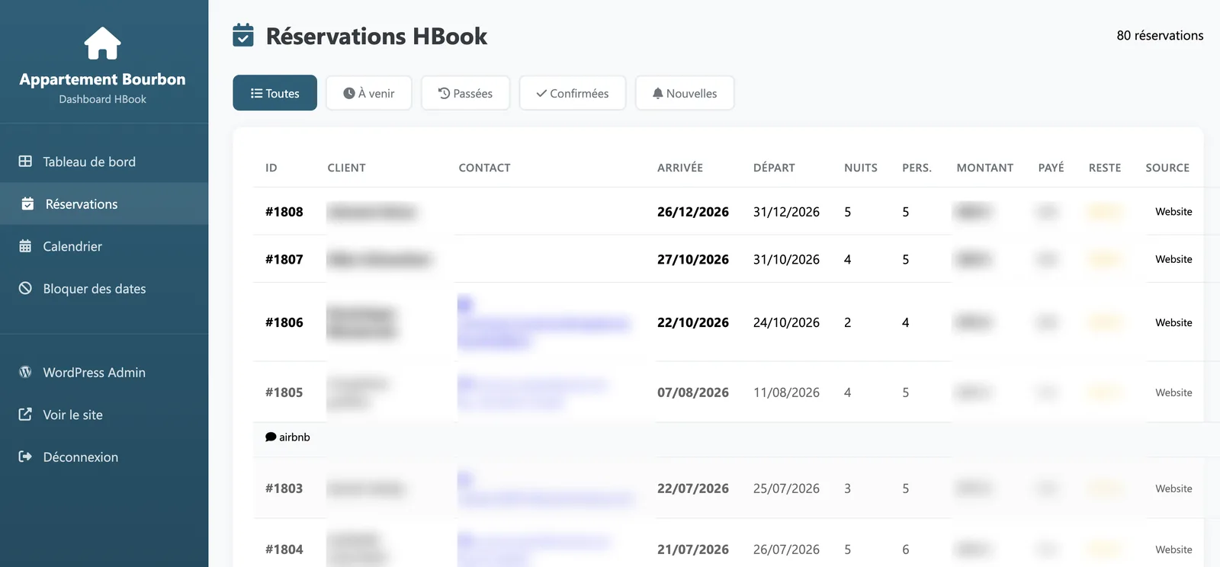The height and width of the screenshot is (567, 1220).
Task: Click reservation ID #1808
Action: 284,212
